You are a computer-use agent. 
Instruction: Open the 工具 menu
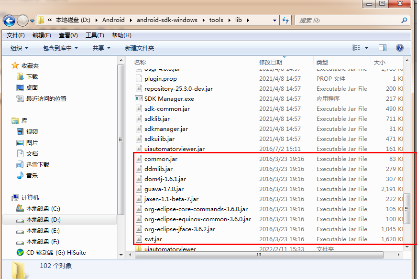pyautogui.click(x=94, y=35)
